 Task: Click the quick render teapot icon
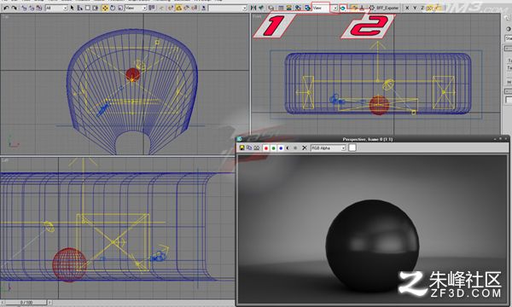pyautogui.click(x=343, y=9)
